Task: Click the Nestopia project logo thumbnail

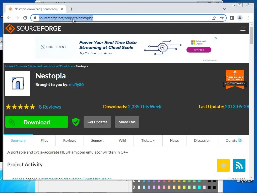Action: coord(18,83)
